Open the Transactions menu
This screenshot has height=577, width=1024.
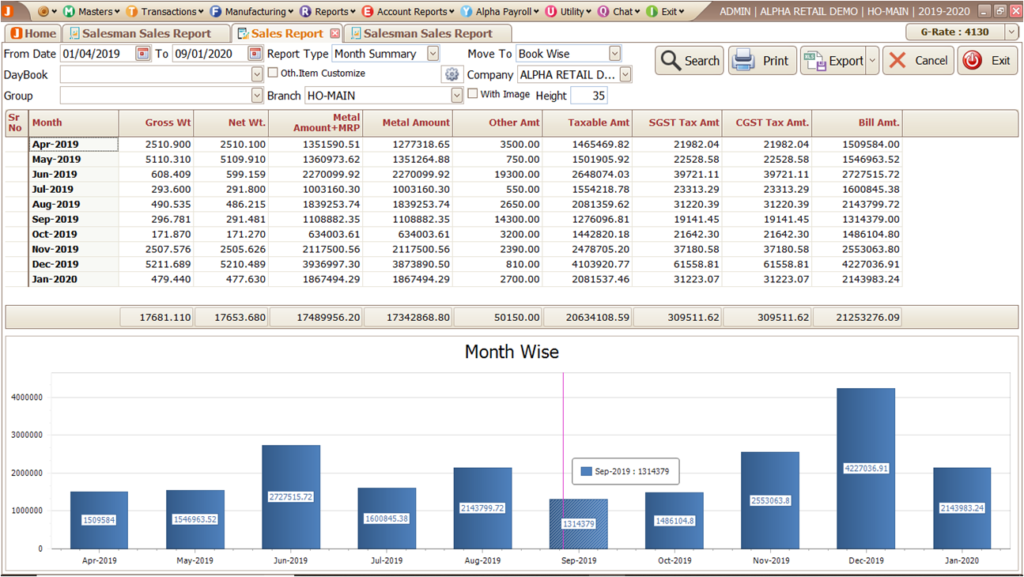pos(165,12)
